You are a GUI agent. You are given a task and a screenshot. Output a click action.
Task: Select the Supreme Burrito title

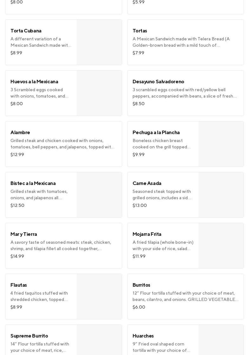[29, 336]
